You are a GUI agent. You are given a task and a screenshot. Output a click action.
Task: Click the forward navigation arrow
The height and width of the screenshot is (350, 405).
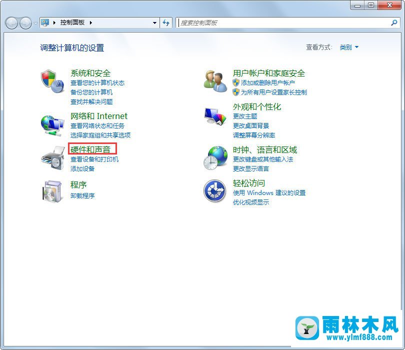[x=25, y=23]
